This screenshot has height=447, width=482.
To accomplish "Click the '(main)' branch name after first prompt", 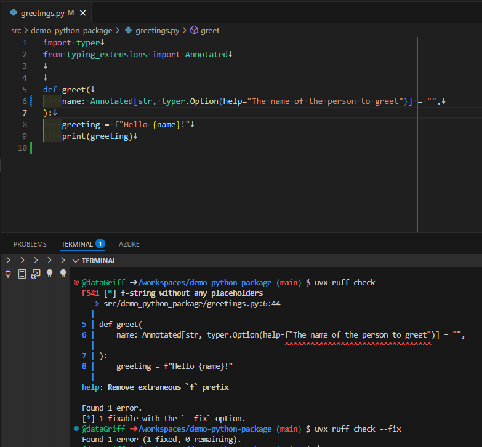I will (289, 283).
